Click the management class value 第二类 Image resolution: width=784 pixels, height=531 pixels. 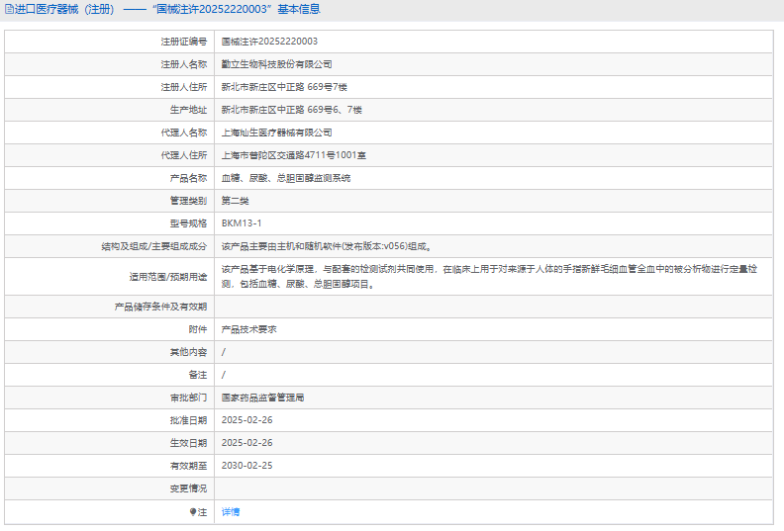click(236, 201)
